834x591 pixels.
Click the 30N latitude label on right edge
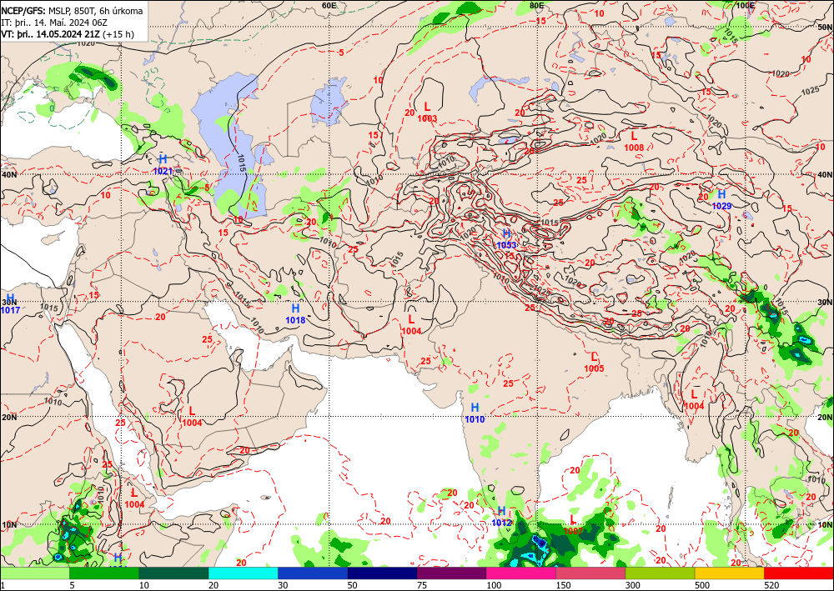click(826, 302)
